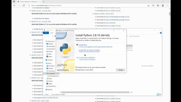Open the Python 3.7.11 - June 28, 2021 link
The width and height of the screenshot is (181, 102).
(x=41, y=22)
